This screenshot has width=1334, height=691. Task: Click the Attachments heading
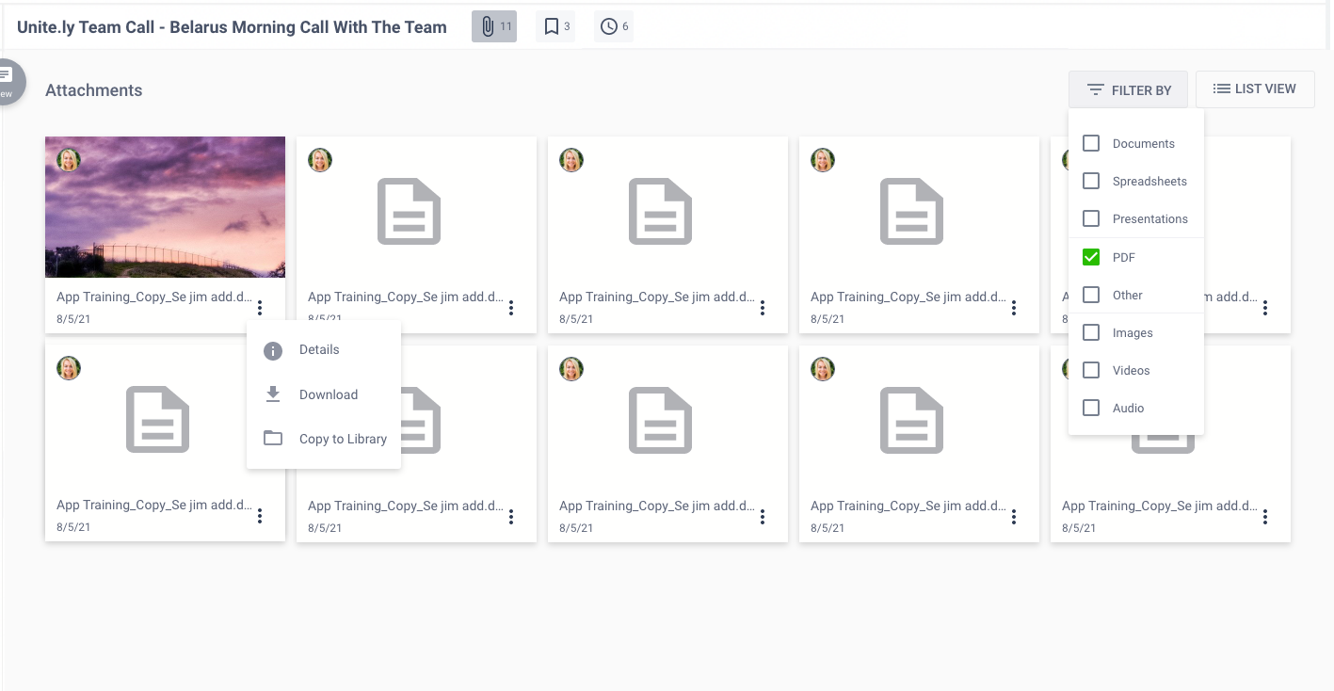[x=94, y=90]
